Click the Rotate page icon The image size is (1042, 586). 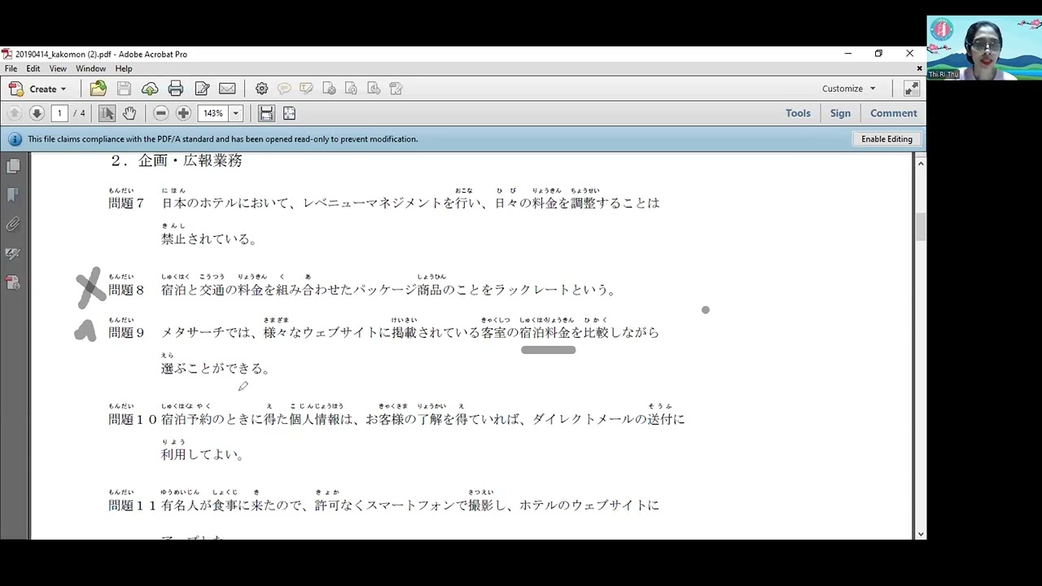point(351,89)
